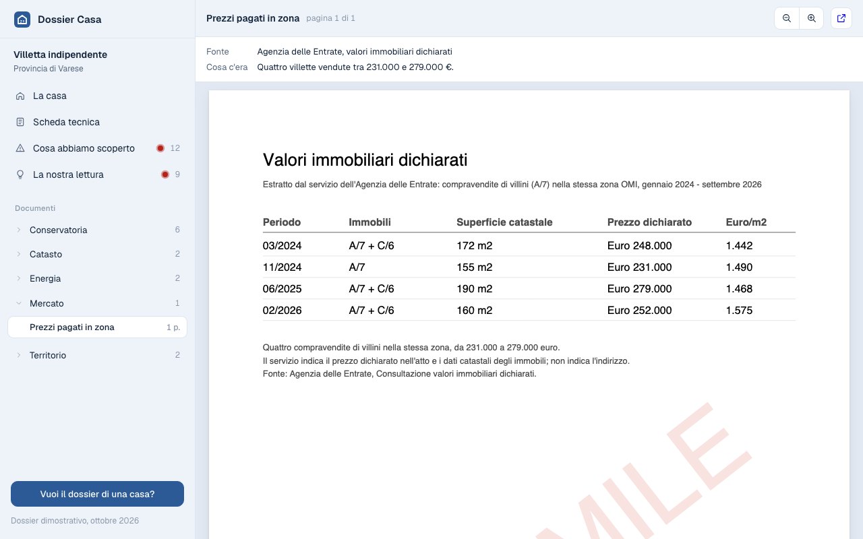Click Vuoi il dossier di una casa button
Screen dimensions: 863x539
[97, 494]
